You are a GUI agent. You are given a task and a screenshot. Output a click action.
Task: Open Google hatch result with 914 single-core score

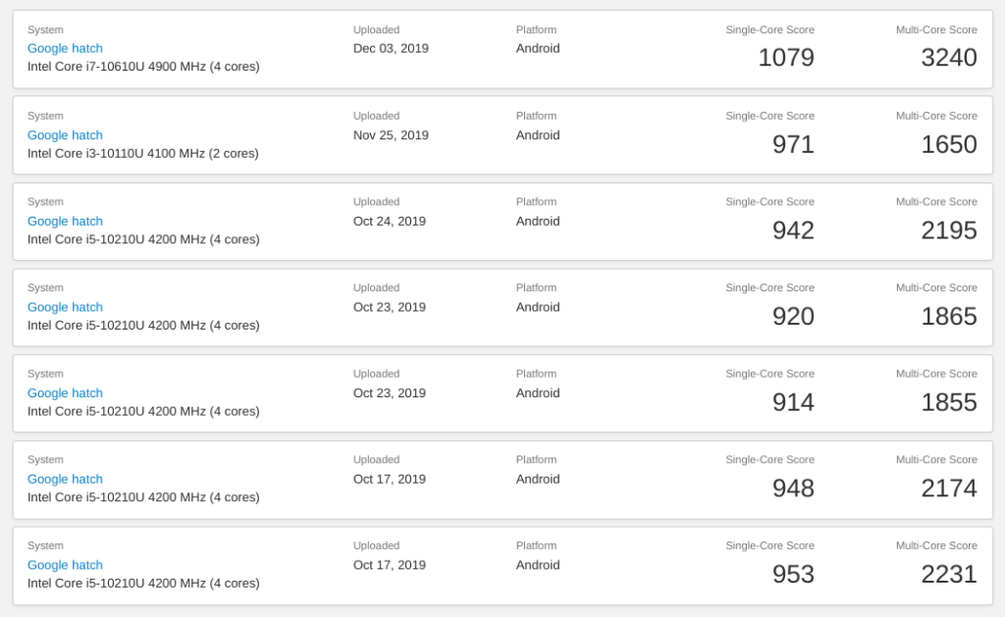pos(65,392)
